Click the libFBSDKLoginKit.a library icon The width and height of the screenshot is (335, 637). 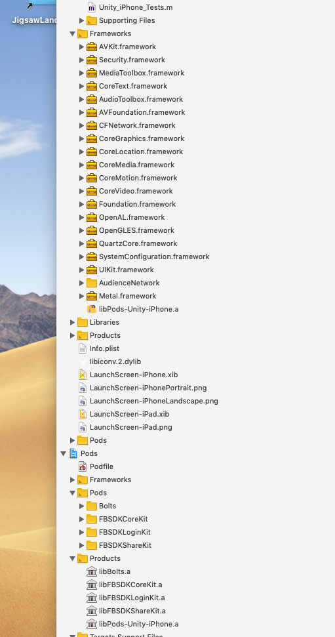click(92, 598)
